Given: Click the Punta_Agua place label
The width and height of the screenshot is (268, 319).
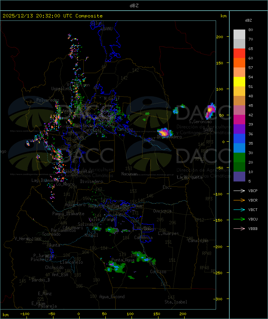Looking at the screenshot, I should tap(123, 260).
